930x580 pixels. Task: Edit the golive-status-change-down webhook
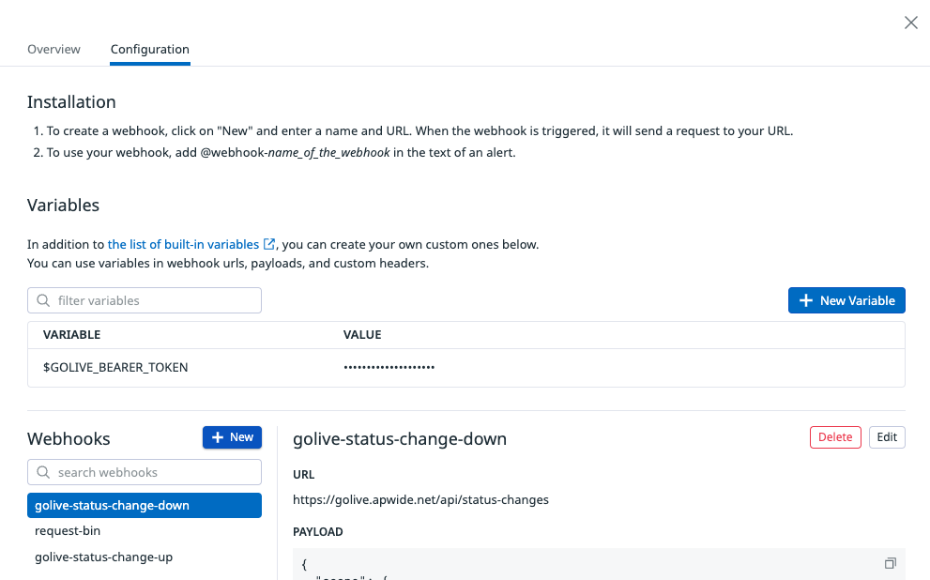887,436
